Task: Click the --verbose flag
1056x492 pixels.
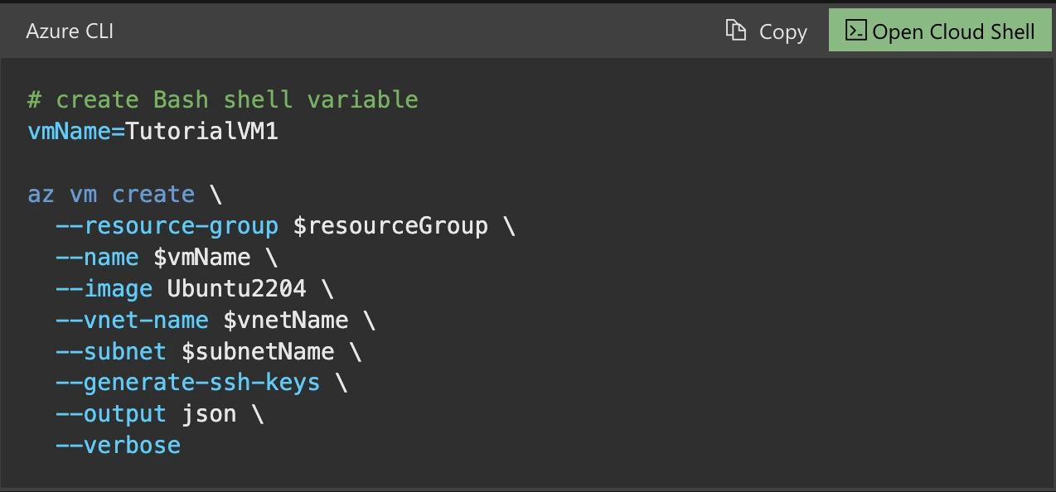Action: pos(118,445)
